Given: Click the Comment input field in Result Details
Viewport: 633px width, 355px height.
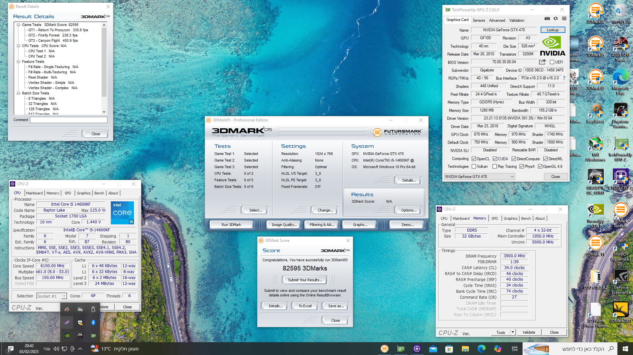Looking at the screenshot, I should [x=69, y=120].
